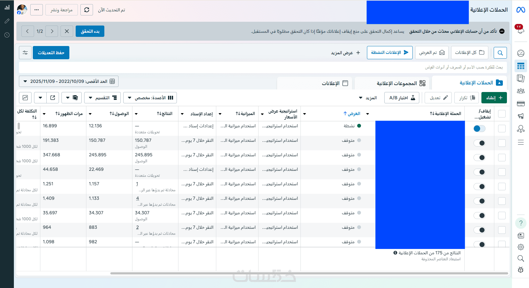Select the الإعلانات النشطة filter view
The image size is (529, 288).
390,53
